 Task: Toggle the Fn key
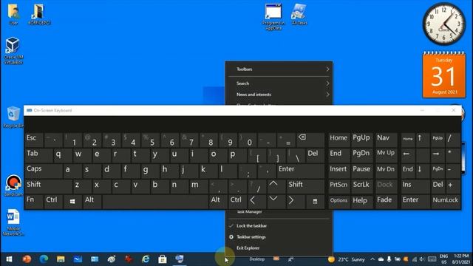point(34,201)
